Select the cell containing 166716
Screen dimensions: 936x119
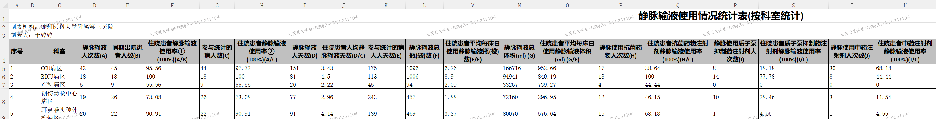pos(519,69)
